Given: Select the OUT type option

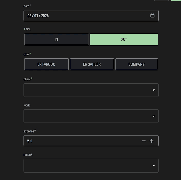Looking at the screenshot, I should pos(124,39).
